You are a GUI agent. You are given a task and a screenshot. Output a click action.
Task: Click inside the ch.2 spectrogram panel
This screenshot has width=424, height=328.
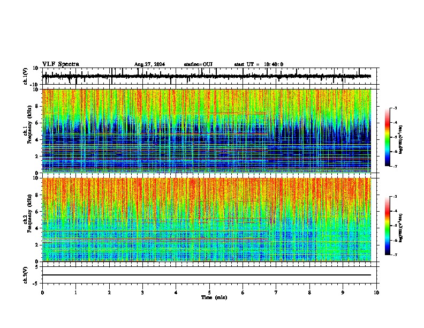[206, 220]
